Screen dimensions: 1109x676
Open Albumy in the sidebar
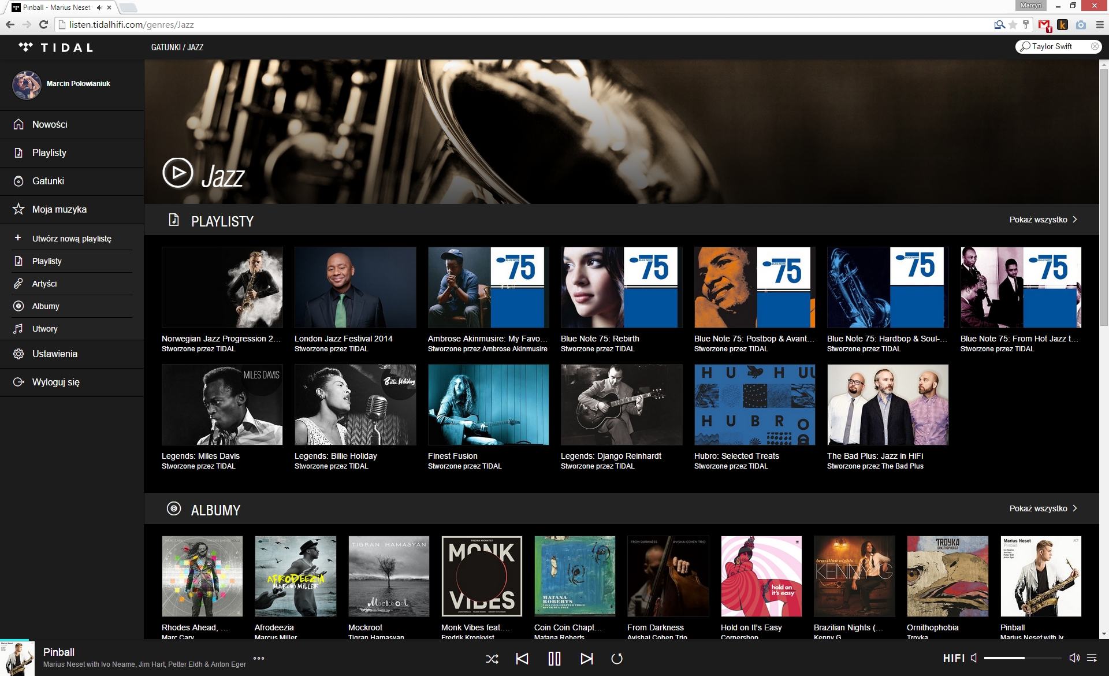(x=72, y=306)
